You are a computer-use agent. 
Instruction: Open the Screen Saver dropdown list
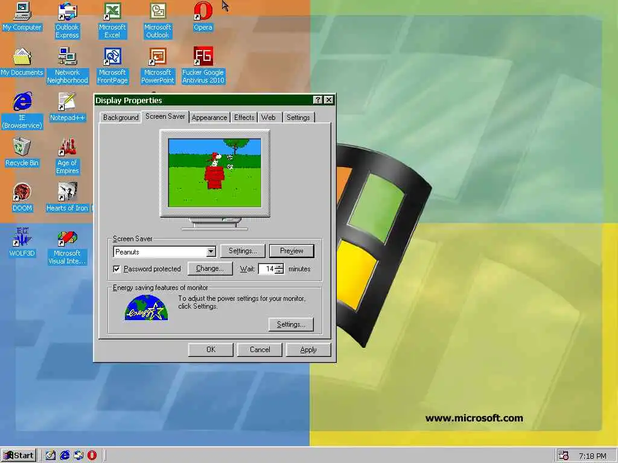(211, 251)
